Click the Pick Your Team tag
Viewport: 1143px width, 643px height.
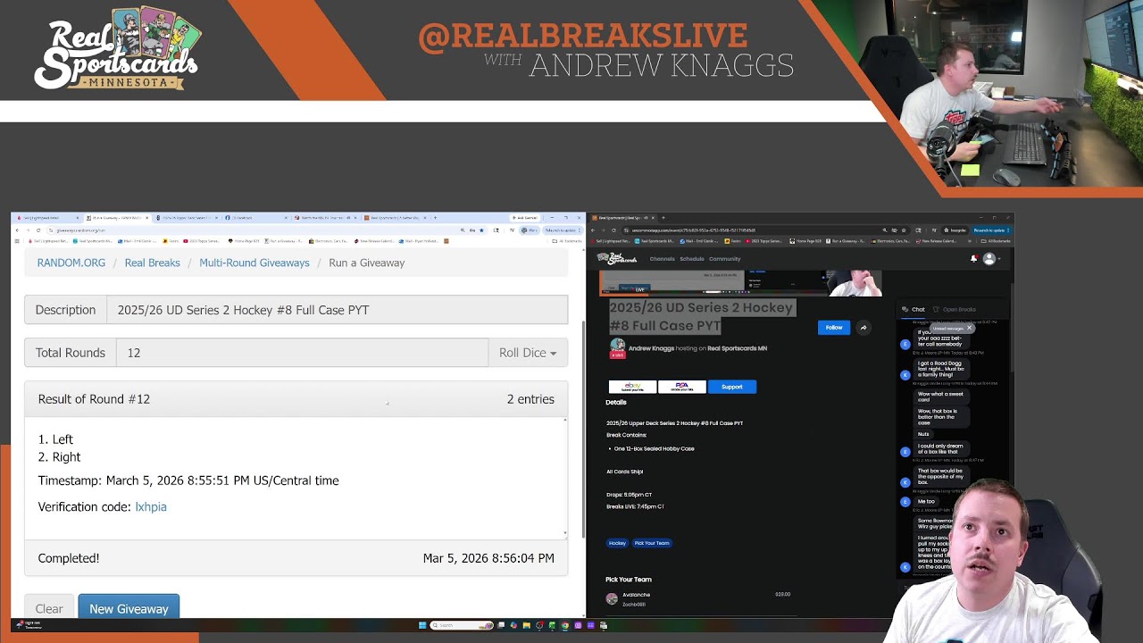pos(651,543)
